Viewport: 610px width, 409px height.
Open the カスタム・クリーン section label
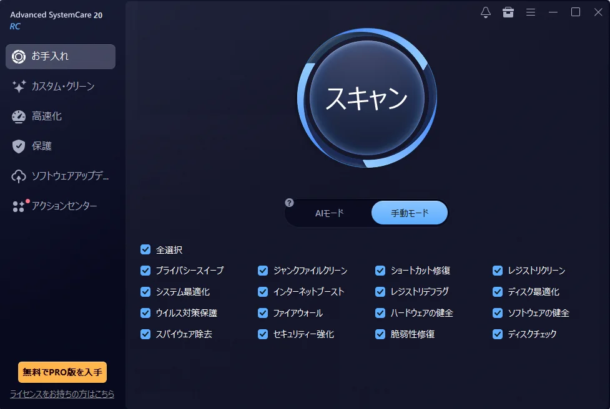(63, 86)
